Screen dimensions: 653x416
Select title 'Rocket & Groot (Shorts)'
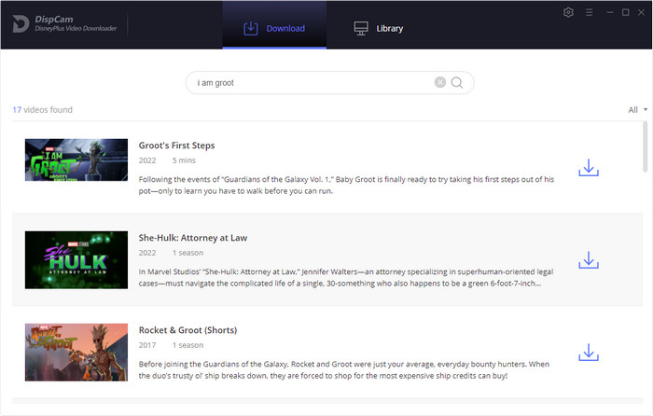click(188, 330)
